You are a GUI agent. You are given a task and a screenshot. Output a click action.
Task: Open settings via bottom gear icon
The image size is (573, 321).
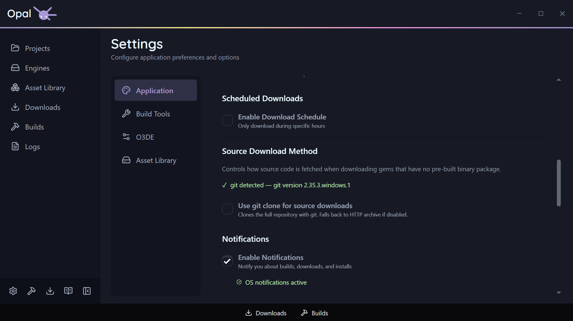pos(13,291)
